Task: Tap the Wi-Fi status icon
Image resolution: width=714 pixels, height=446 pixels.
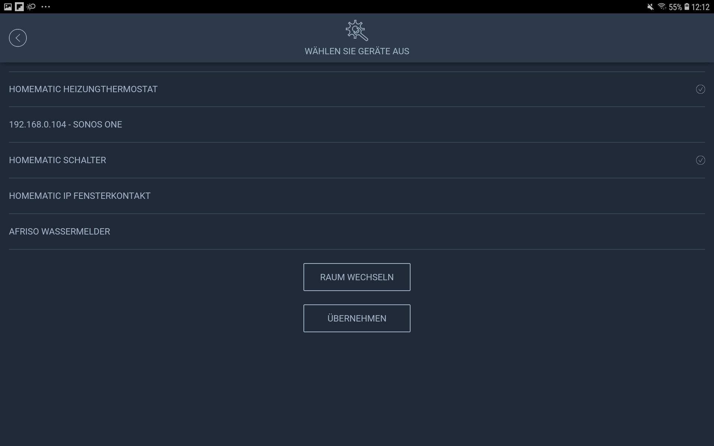Action: point(662,7)
